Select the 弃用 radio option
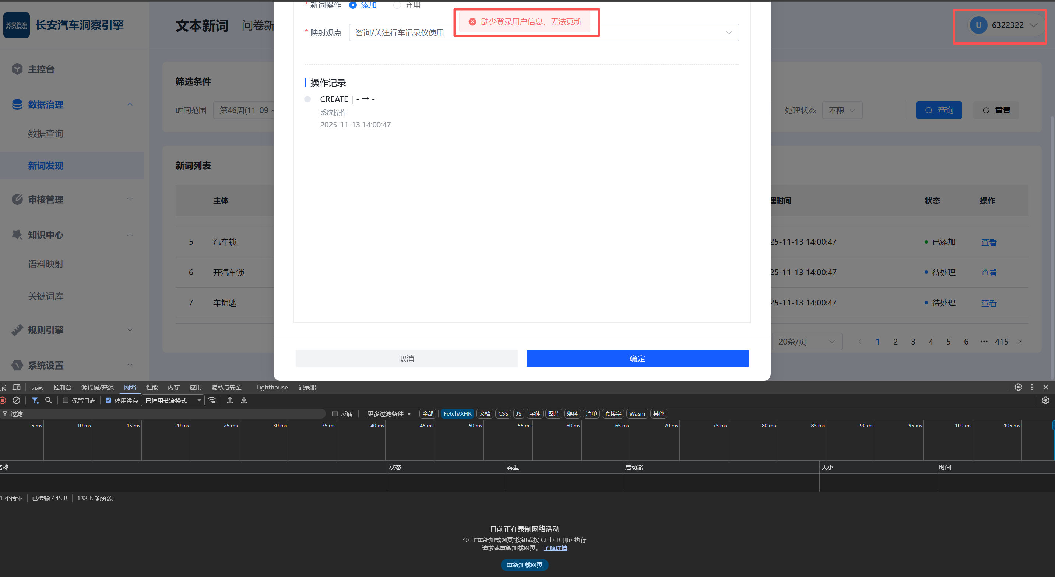The height and width of the screenshot is (577, 1055). pyautogui.click(x=397, y=5)
